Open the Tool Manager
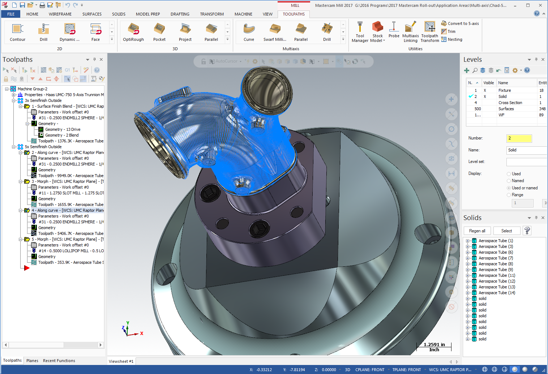The height and width of the screenshot is (374, 548). coord(360,32)
